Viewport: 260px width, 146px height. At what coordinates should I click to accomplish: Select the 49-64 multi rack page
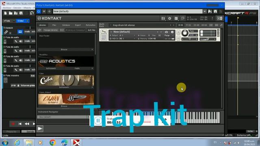(x=204, y=25)
